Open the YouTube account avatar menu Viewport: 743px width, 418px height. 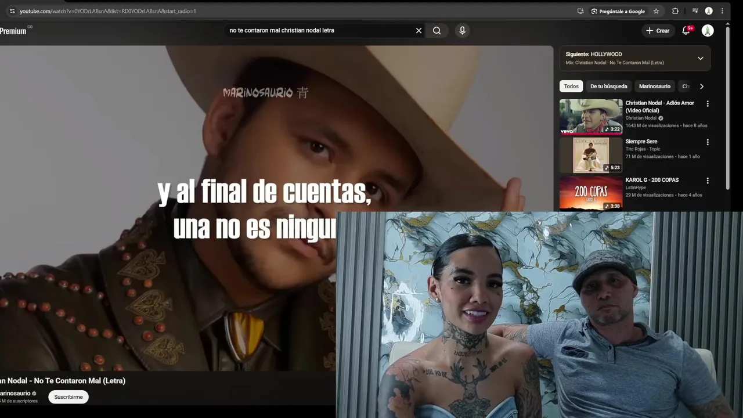pos(708,31)
